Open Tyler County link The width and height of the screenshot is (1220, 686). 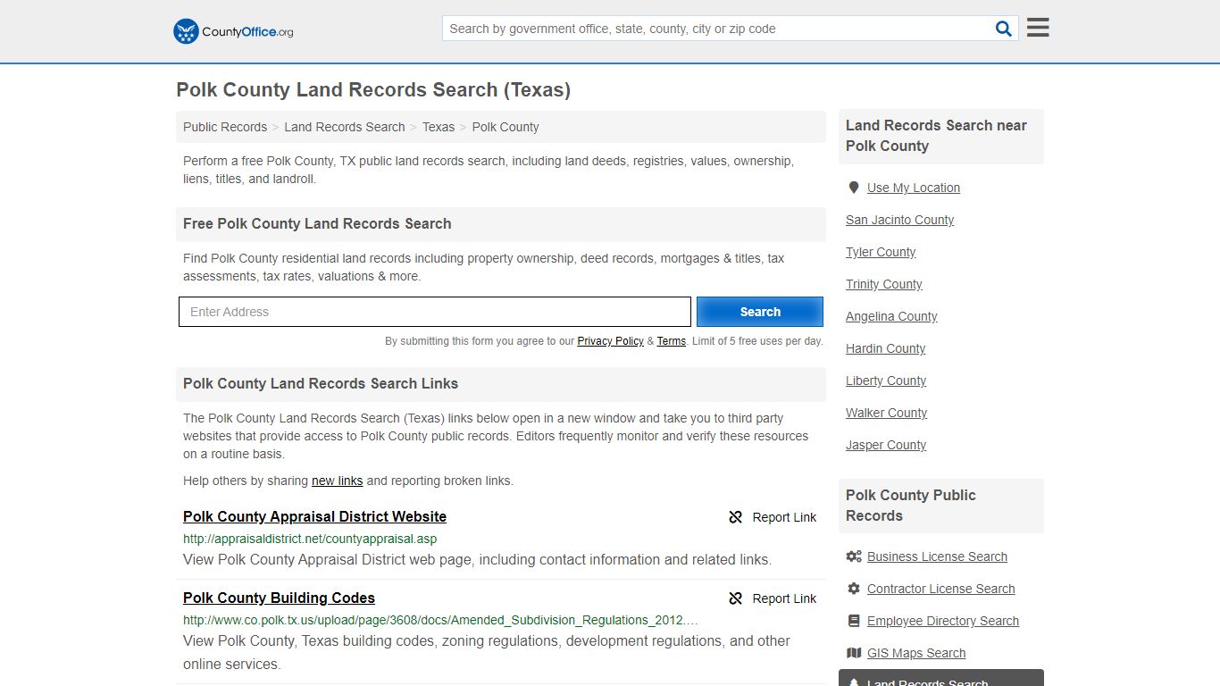pos(881,252)
